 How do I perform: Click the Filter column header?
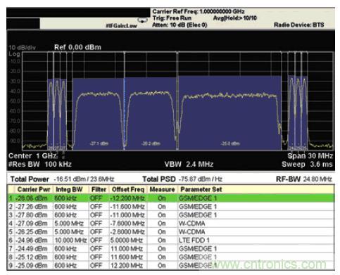[x=99, y=189]
